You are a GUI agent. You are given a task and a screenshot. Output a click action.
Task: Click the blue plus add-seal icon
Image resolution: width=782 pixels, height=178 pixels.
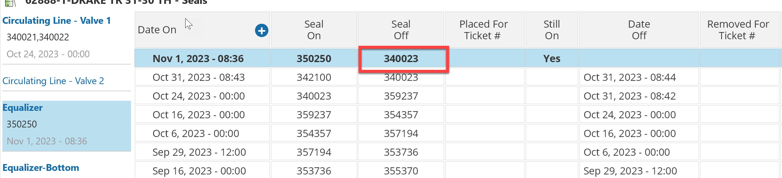coord(261,31)
